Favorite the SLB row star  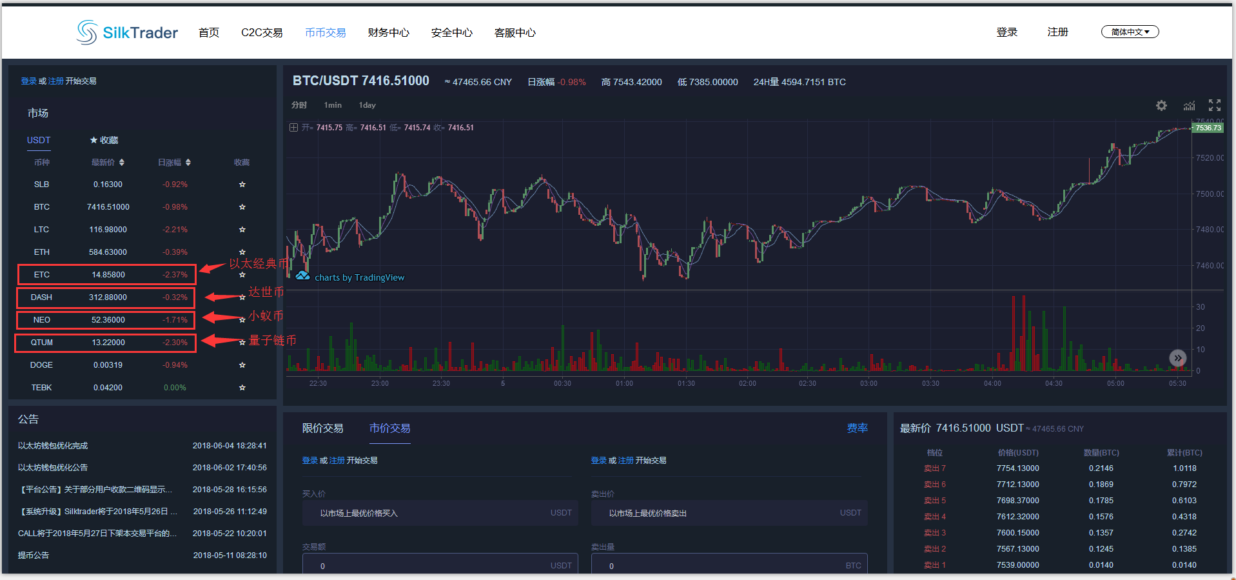pyautogui.click(x=242, y=185)
